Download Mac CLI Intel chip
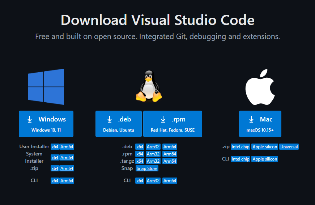The height and width of the screenshot is (205, 315). (x=240, y=159)
